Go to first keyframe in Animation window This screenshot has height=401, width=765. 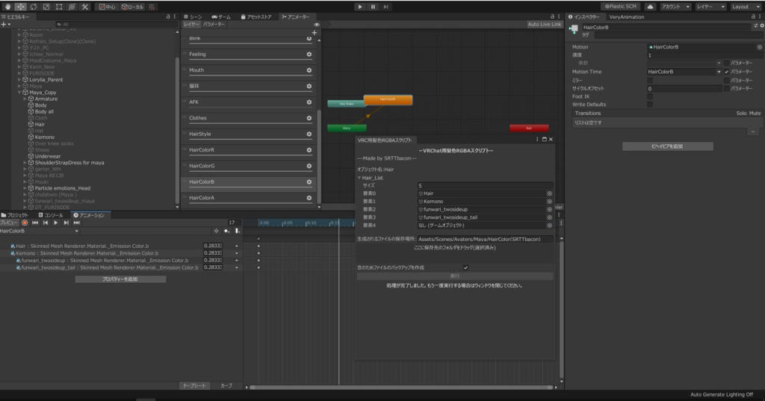click(35, 223)
